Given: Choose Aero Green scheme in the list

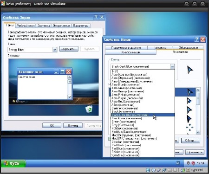Looking at the screenshot, I should [143, 88].
